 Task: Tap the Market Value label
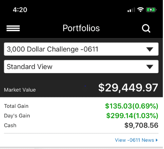point(20,90)
